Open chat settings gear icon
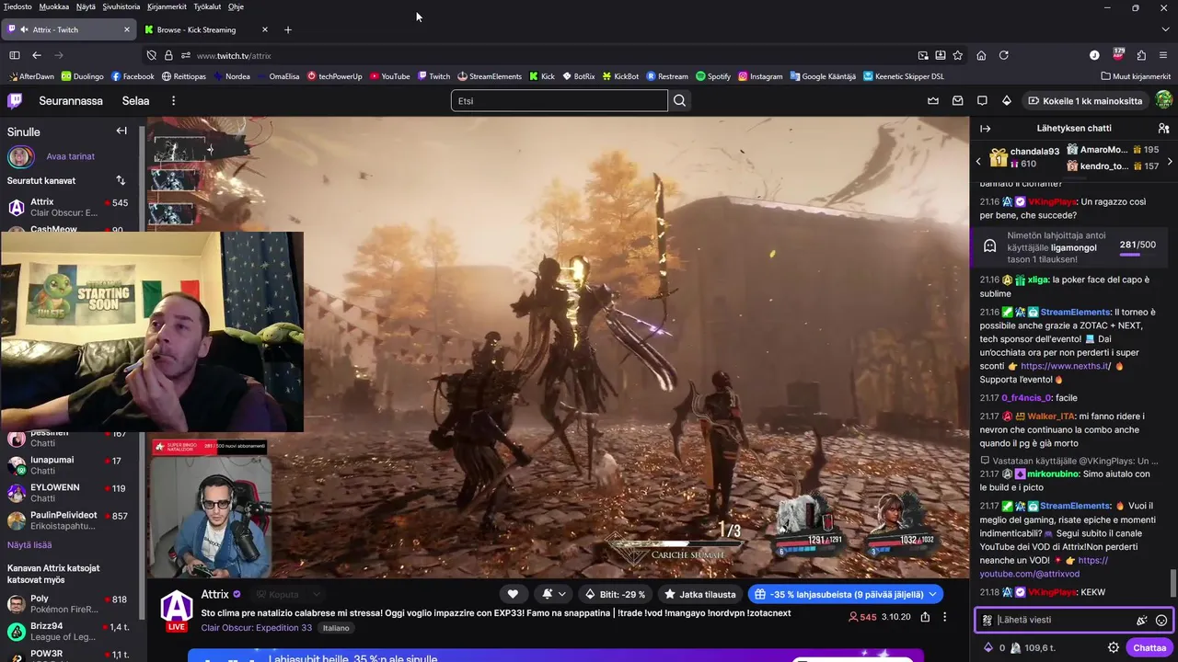This screenshot has height=662, width=1178. point(1114,647)
